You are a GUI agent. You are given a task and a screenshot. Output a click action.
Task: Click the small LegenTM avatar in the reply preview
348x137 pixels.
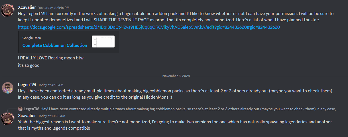pos(20,109)
